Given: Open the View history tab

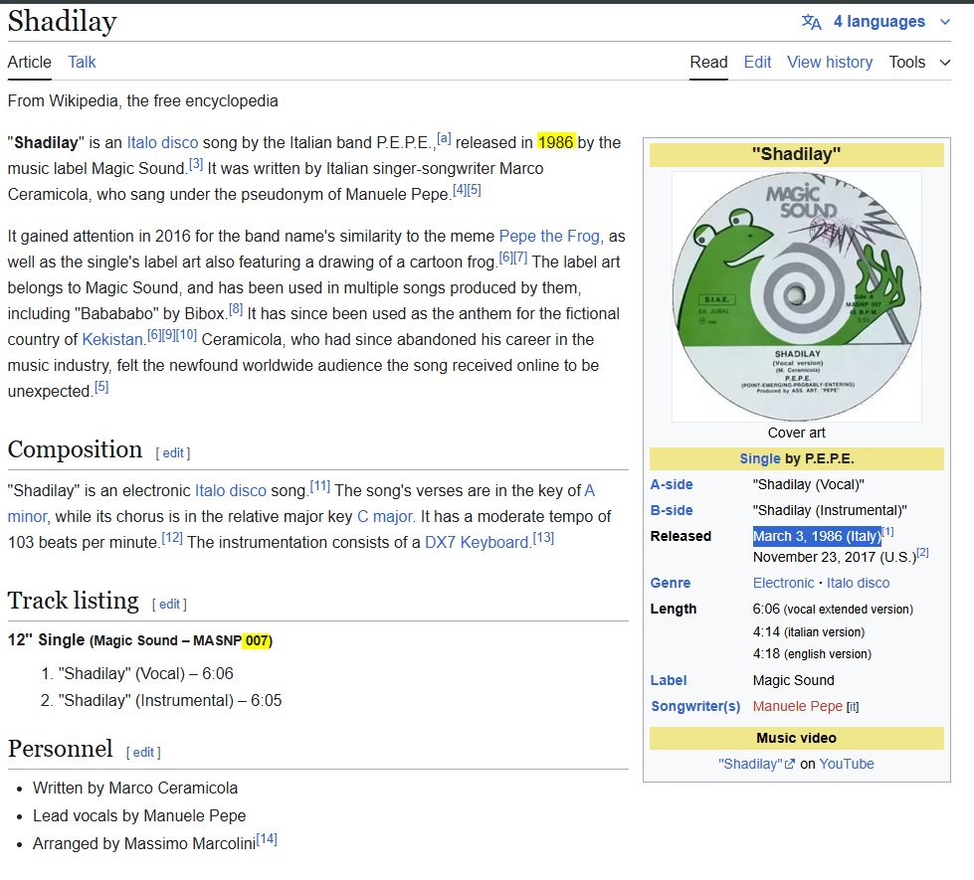Looking at the screenshot, I should [x=830, y=62].
